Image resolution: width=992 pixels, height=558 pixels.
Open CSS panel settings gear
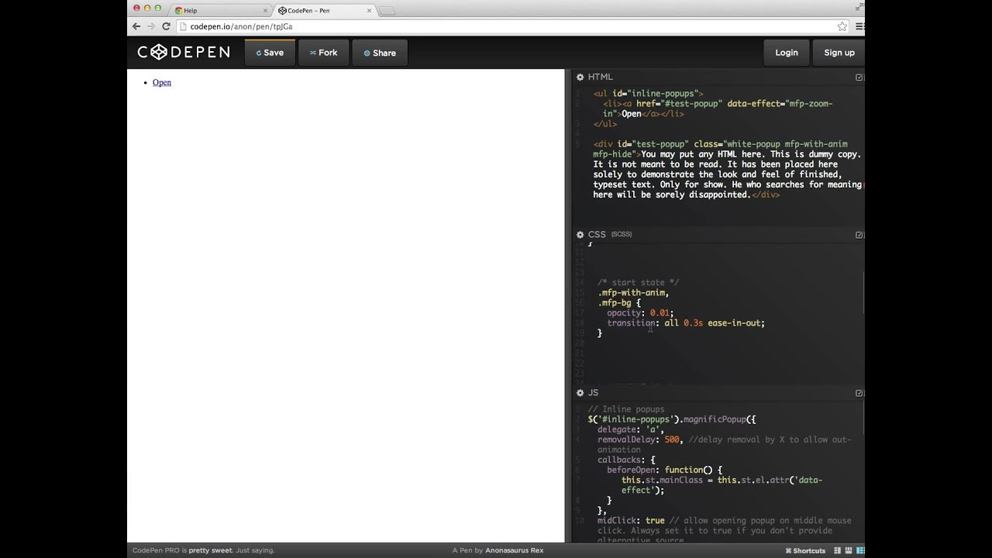pos(580,234)
